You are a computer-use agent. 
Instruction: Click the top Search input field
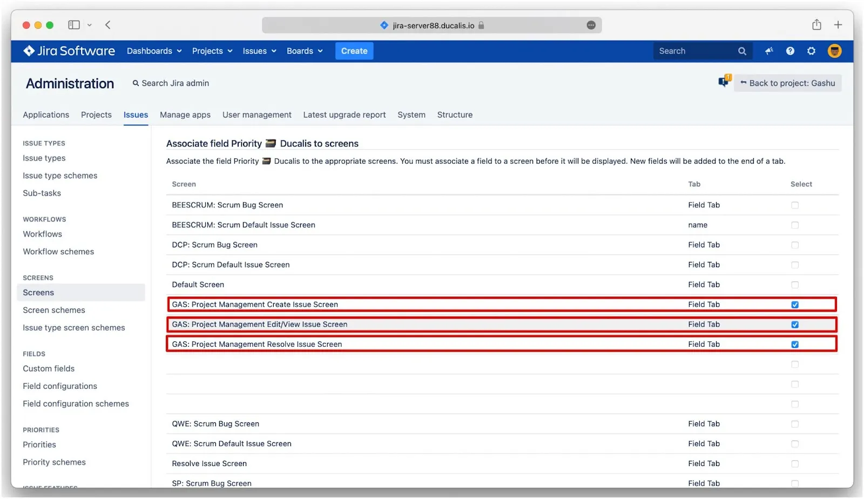point(694,51)
